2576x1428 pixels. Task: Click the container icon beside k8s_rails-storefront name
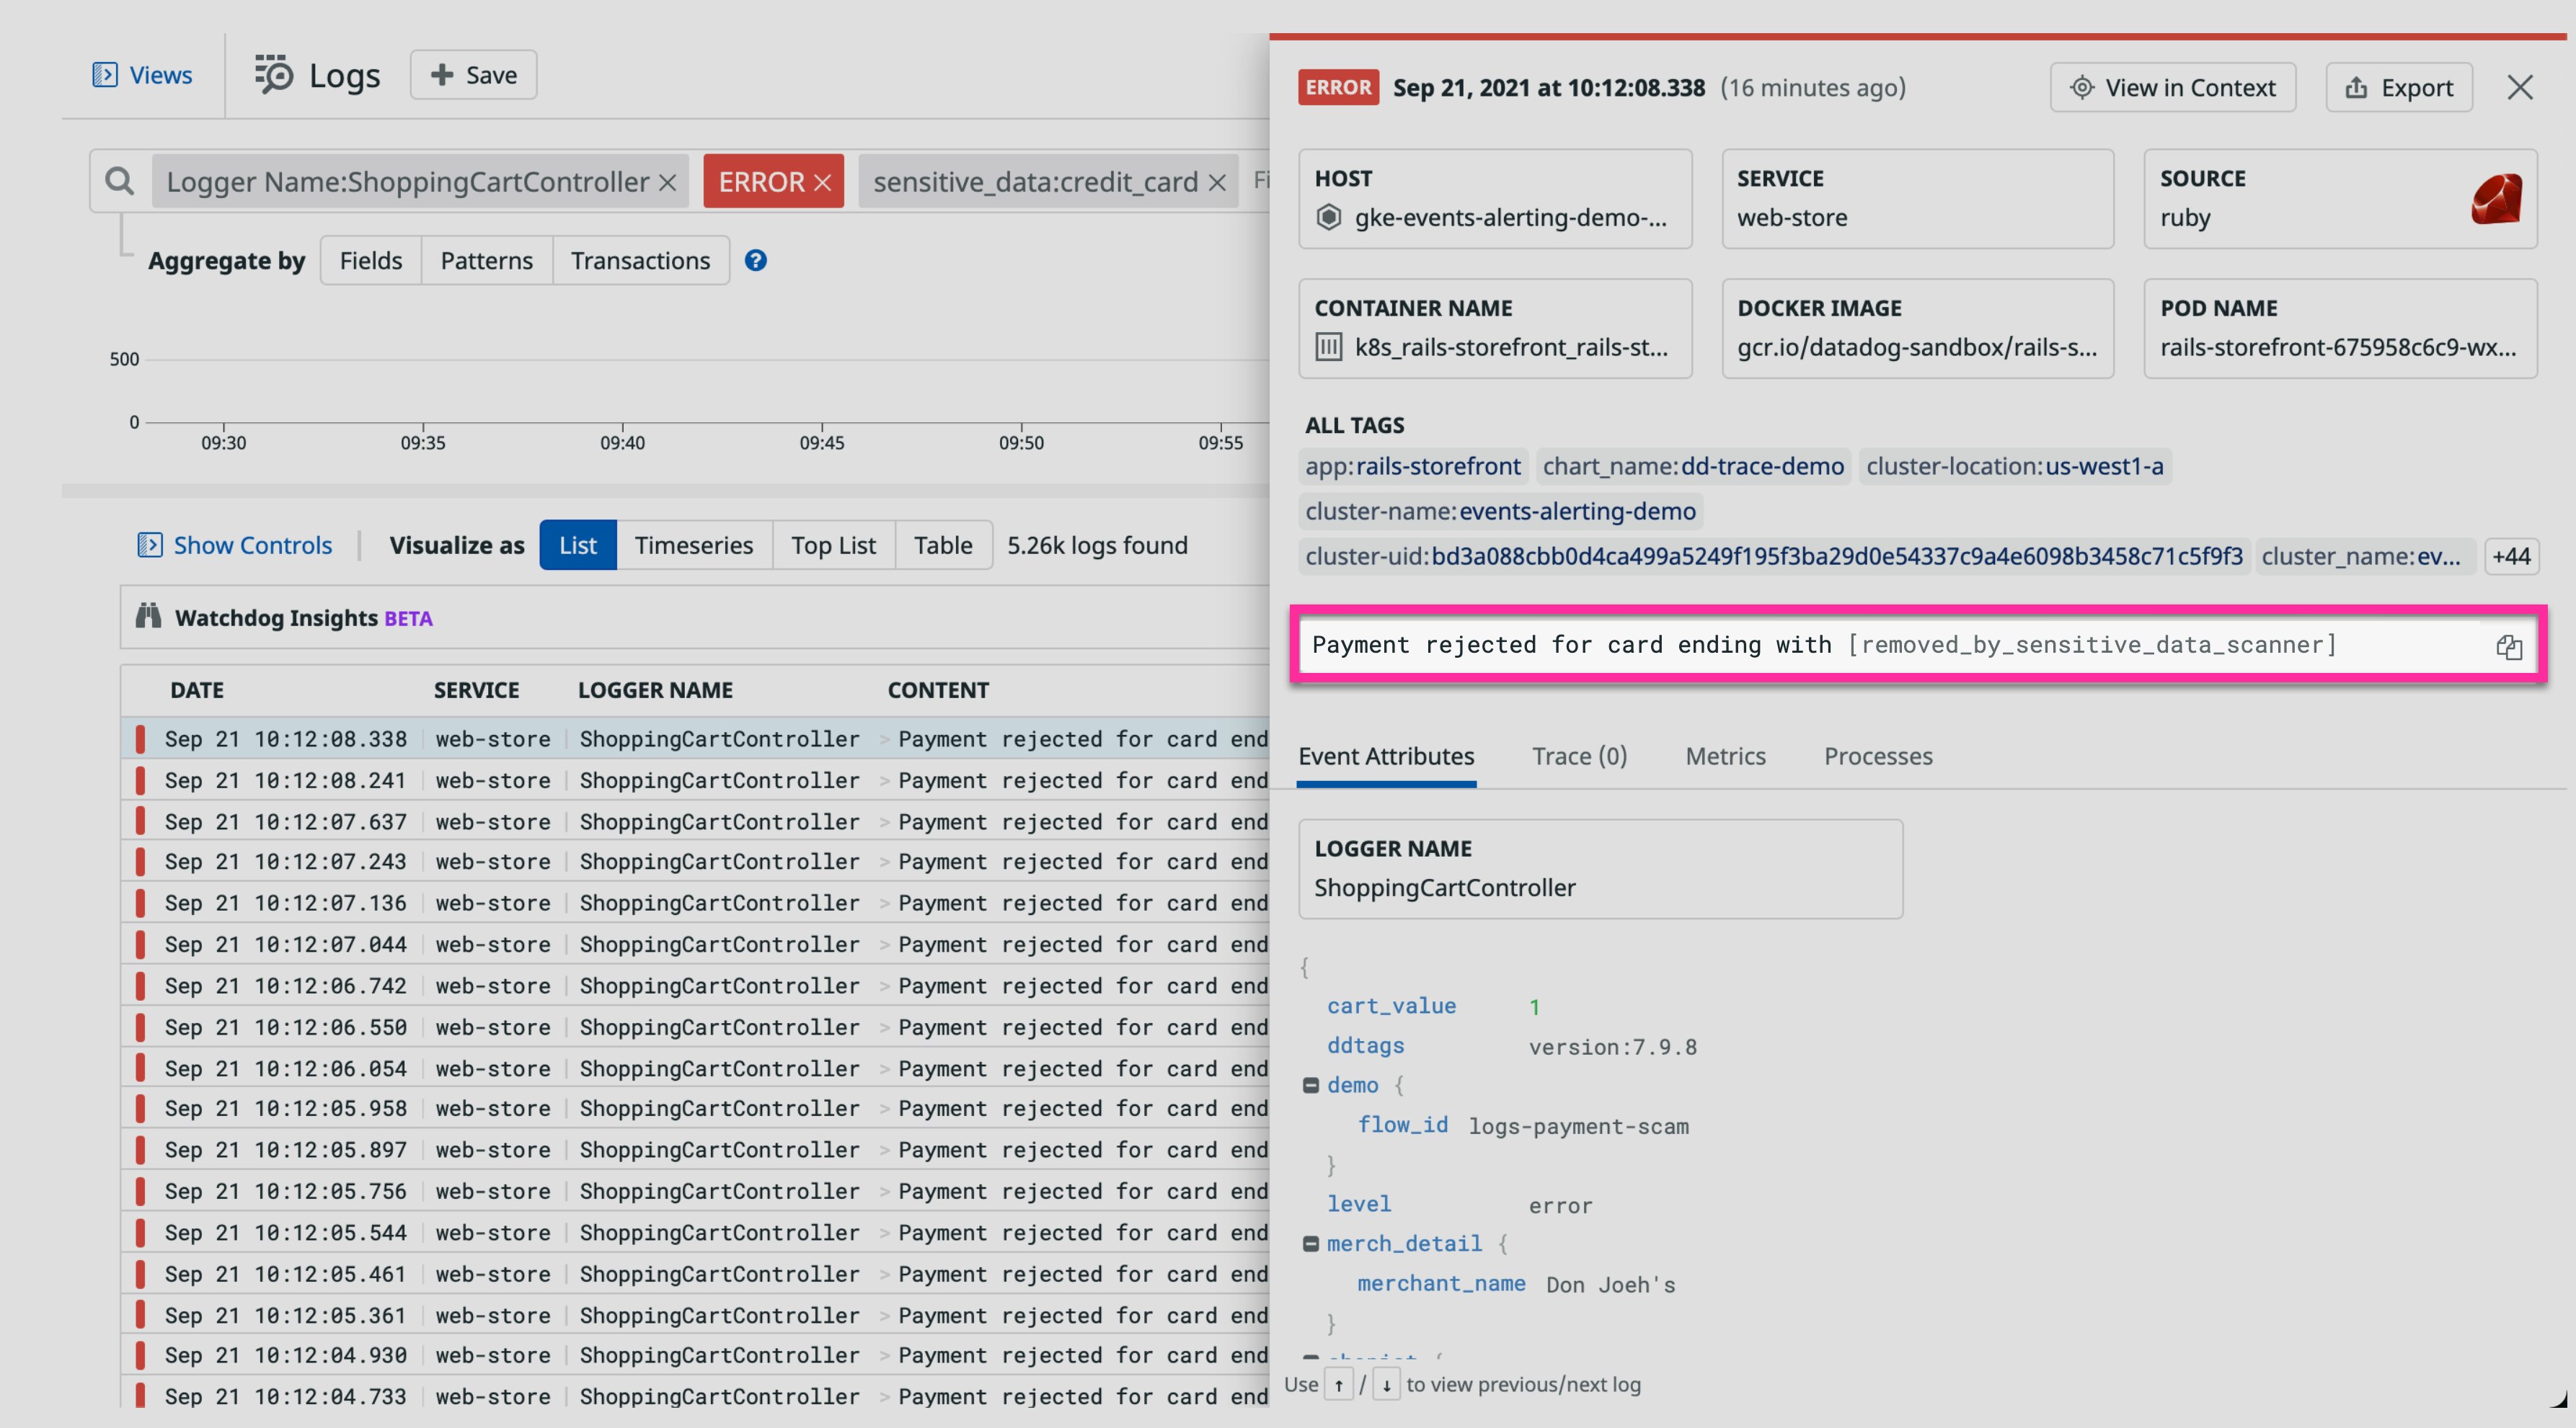[1329, 348]
